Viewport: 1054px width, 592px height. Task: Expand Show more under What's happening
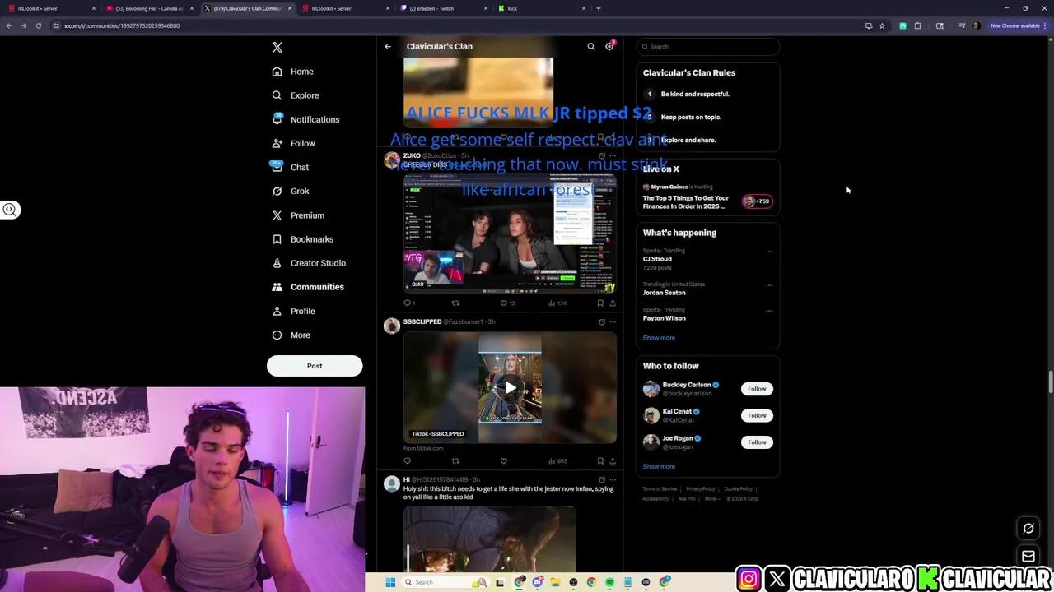[x=658, y=337]
